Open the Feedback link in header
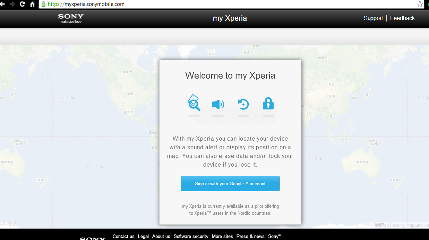429x240 pixels. pos(402,18)
